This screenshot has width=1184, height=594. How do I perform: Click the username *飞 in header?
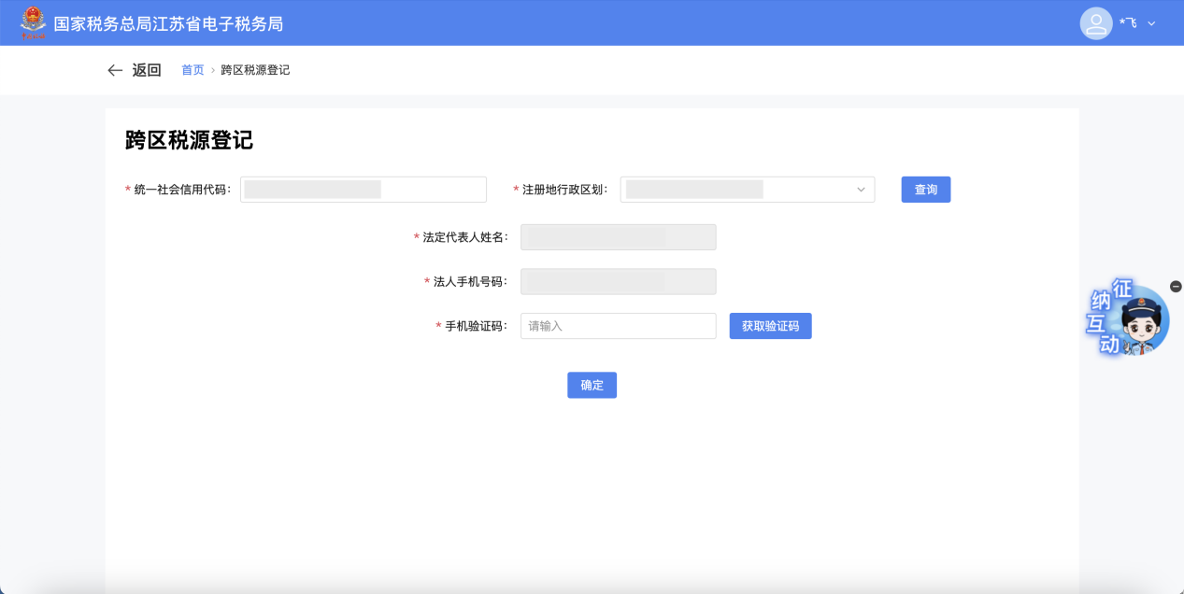pos(1128,23)
